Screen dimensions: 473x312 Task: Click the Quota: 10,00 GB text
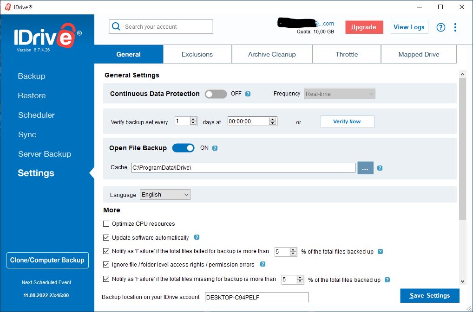pos(315,32)
